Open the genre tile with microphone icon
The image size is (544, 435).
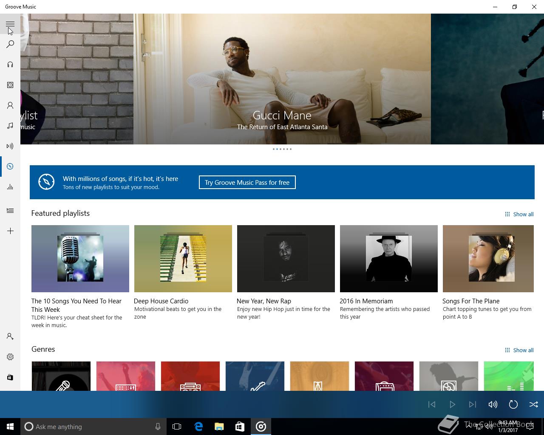[x=61, y=376]
